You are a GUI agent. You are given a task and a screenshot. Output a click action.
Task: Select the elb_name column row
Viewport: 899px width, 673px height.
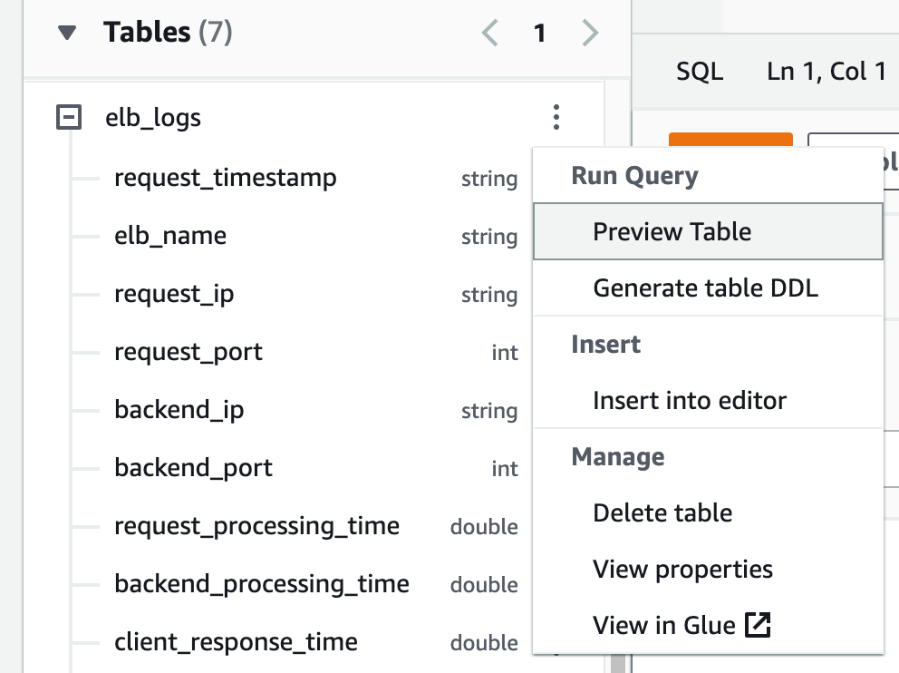pyautogui.click(x=315, y=236)
